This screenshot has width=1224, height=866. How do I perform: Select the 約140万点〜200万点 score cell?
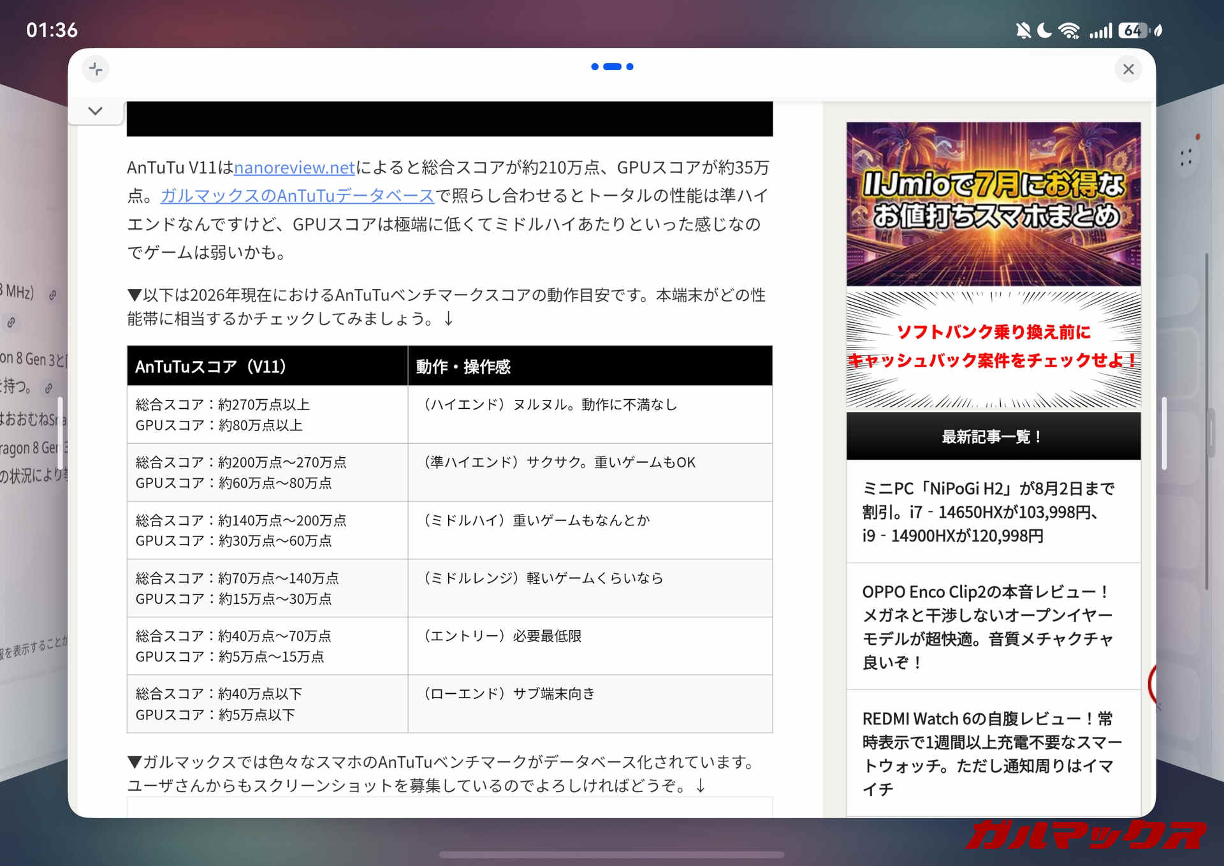click(x=267, y=531)
